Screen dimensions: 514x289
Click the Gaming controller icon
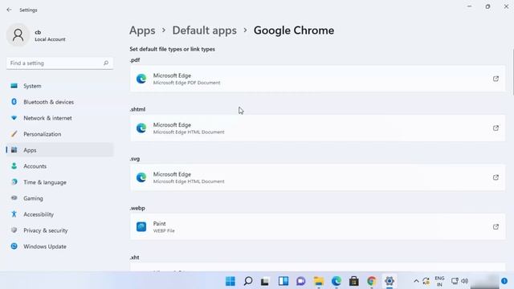point(14,198)
